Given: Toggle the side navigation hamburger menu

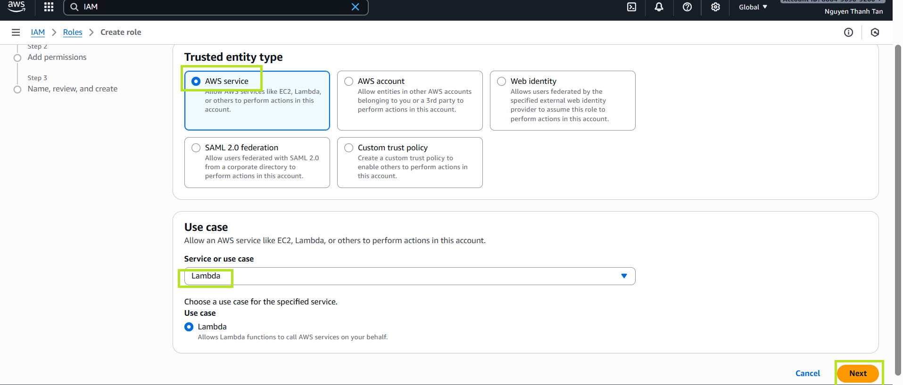Looking at the screenshot, I should [16, 33].
